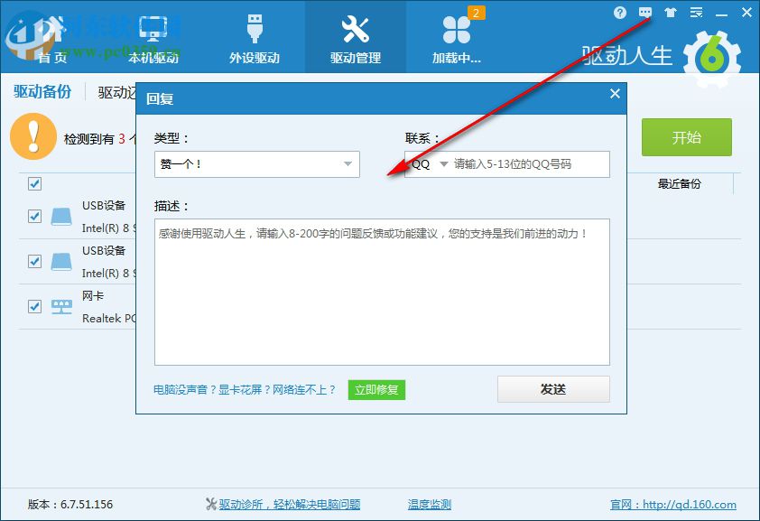Click the green 立即修复 button
The height and width of the screenshot is (521, 760).
click(x=376, y=389)
